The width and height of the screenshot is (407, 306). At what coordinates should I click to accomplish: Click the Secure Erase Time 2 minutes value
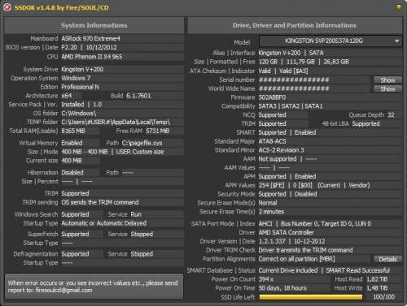[271, 212]
